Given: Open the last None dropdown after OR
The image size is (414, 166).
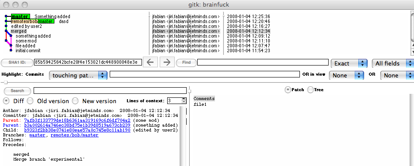Looking at the screenshot, I should (x=397, y=75).
